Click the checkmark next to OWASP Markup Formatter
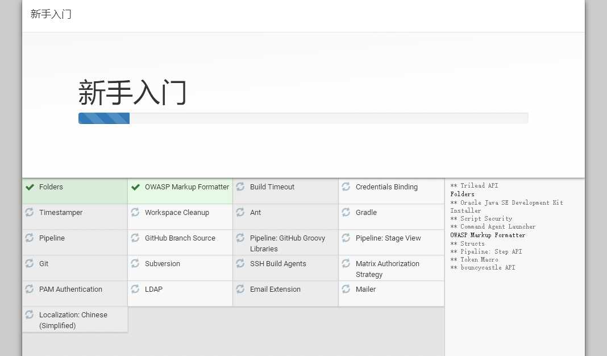Viewport: 607px width, 356px height. (x=135, y=187)
